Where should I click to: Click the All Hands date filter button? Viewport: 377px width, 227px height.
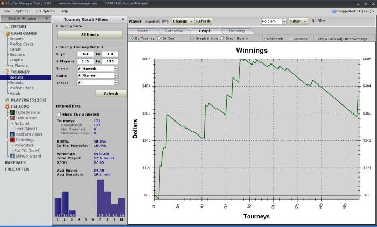(x=90, y=34)
